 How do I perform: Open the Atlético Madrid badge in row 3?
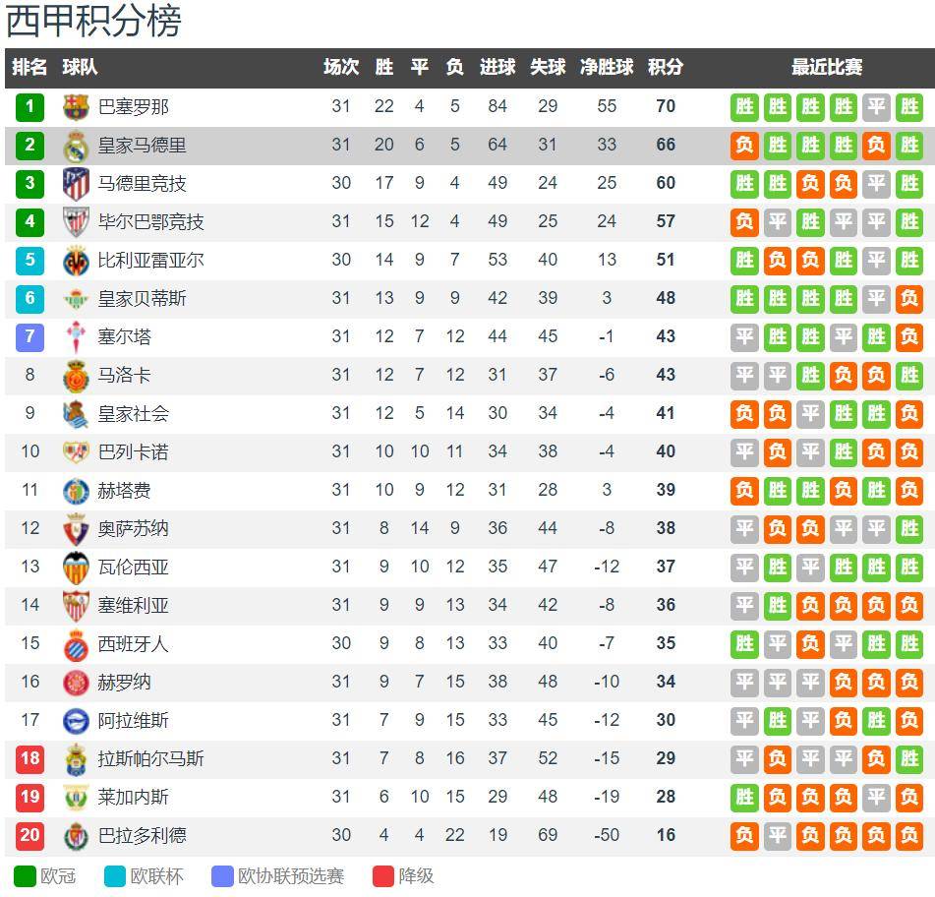pos(76,184)
